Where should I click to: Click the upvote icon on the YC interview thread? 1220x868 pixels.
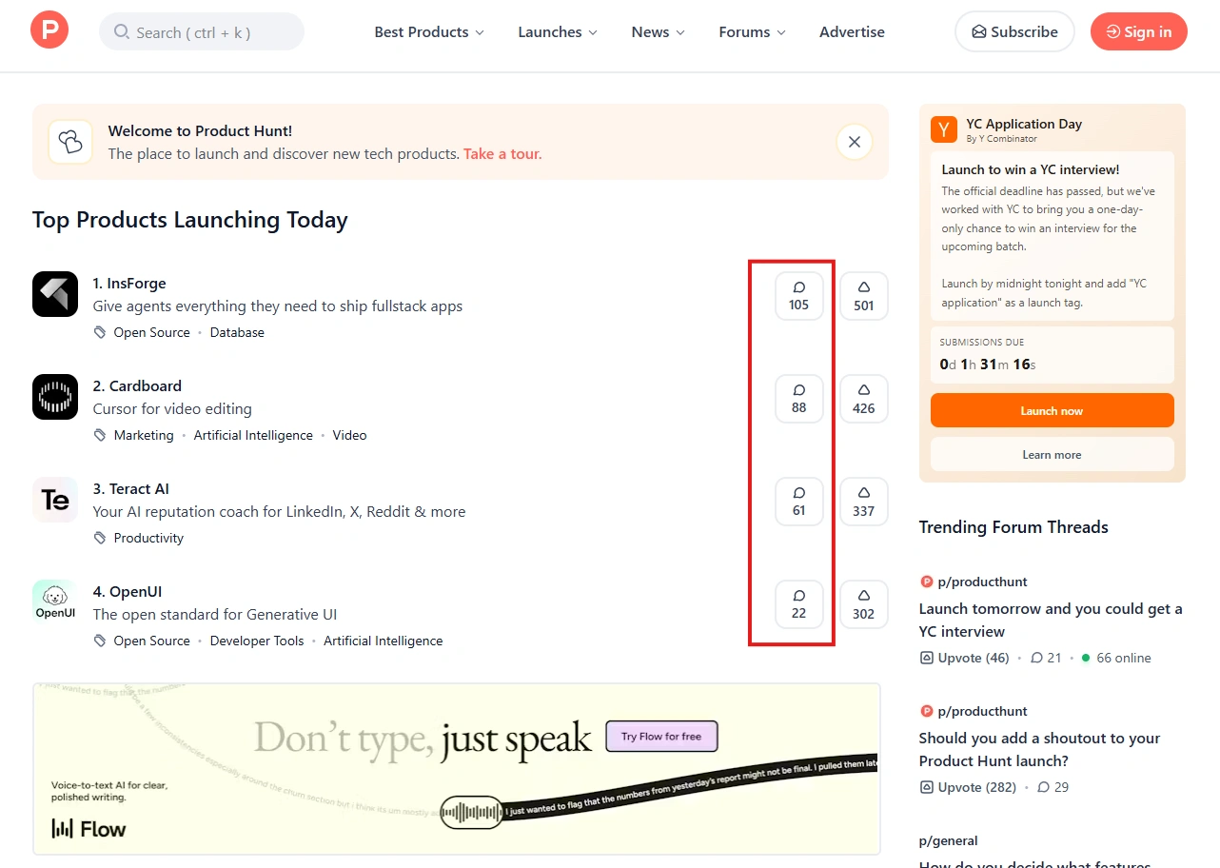(x=926, y=658)
